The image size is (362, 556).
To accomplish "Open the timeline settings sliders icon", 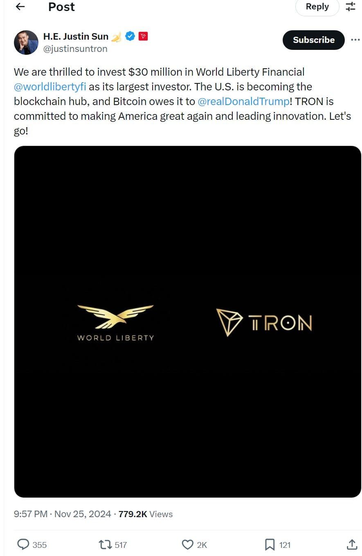I will click(351, 7).
